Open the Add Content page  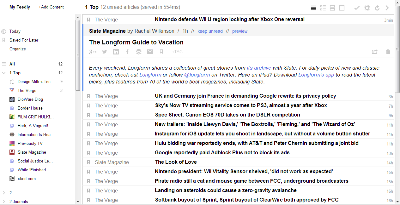[51, 7]
